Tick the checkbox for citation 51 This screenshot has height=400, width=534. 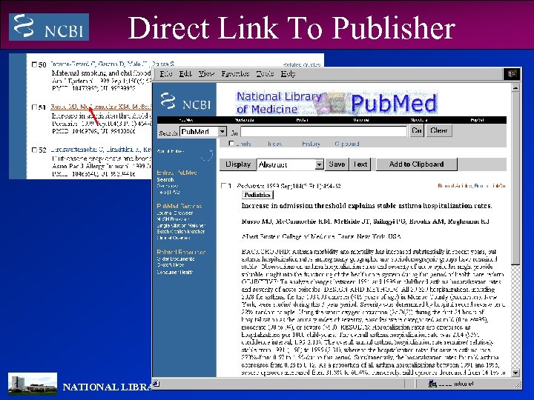[34, 107]
